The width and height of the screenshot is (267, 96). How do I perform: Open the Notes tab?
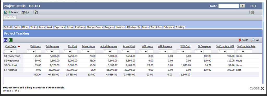click(17, 27)
